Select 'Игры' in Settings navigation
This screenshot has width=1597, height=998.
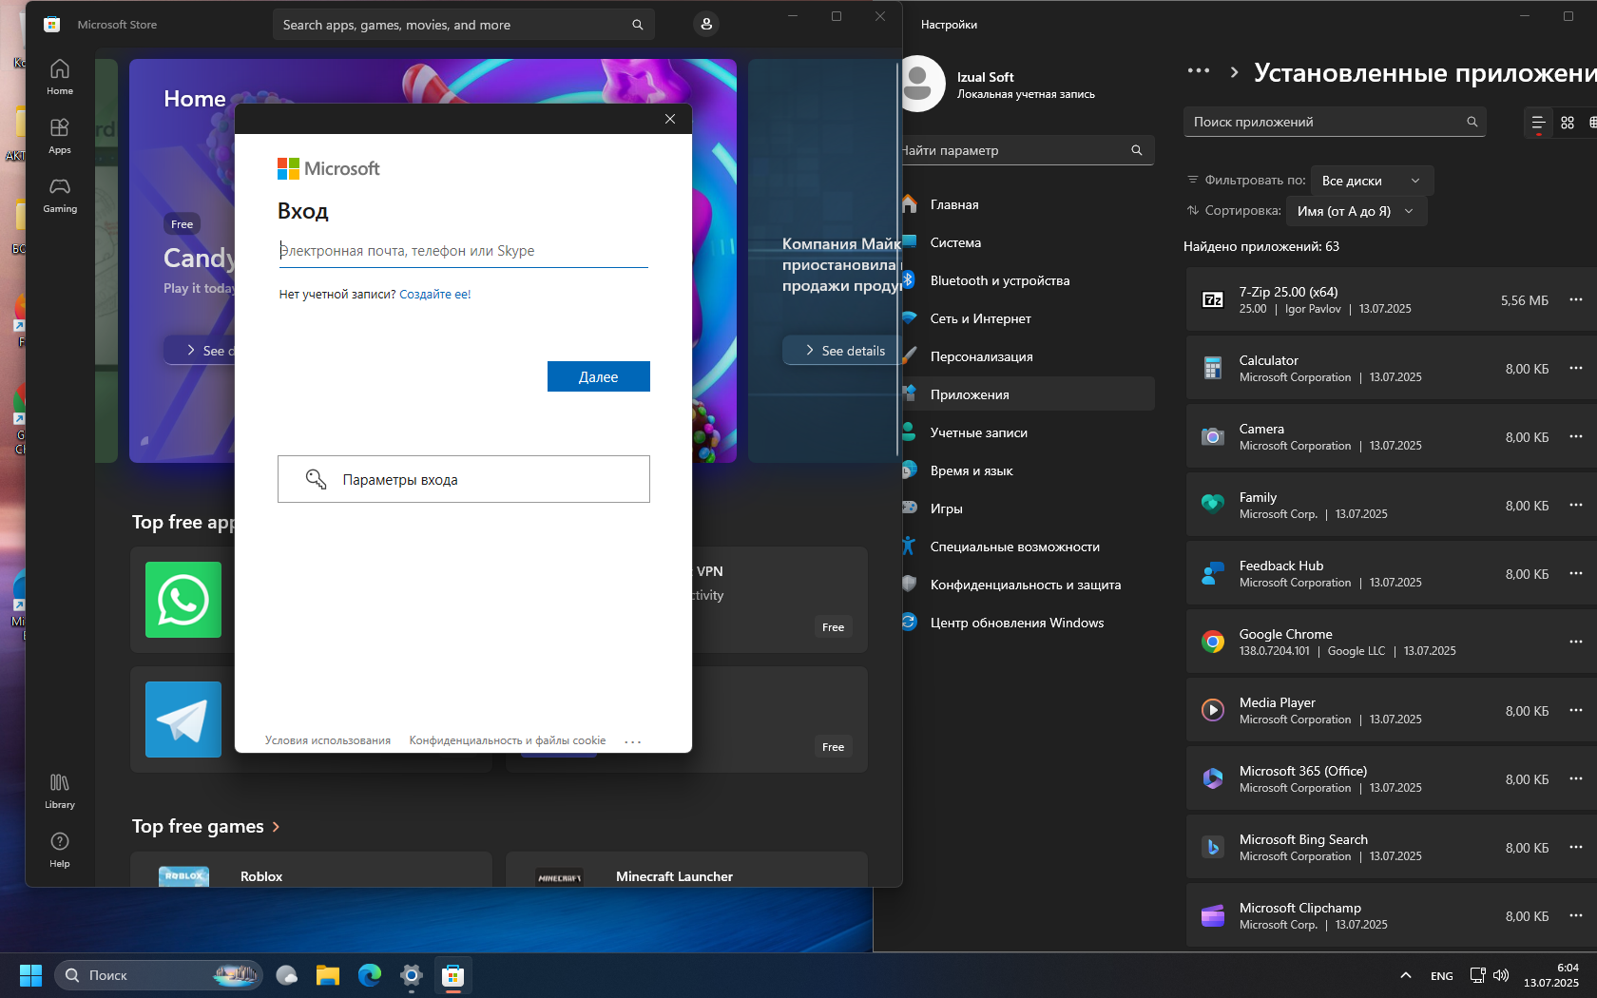coord(1028,509)
